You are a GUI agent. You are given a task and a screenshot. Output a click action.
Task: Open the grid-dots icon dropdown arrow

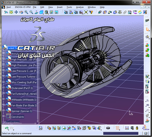click(119, 130)
